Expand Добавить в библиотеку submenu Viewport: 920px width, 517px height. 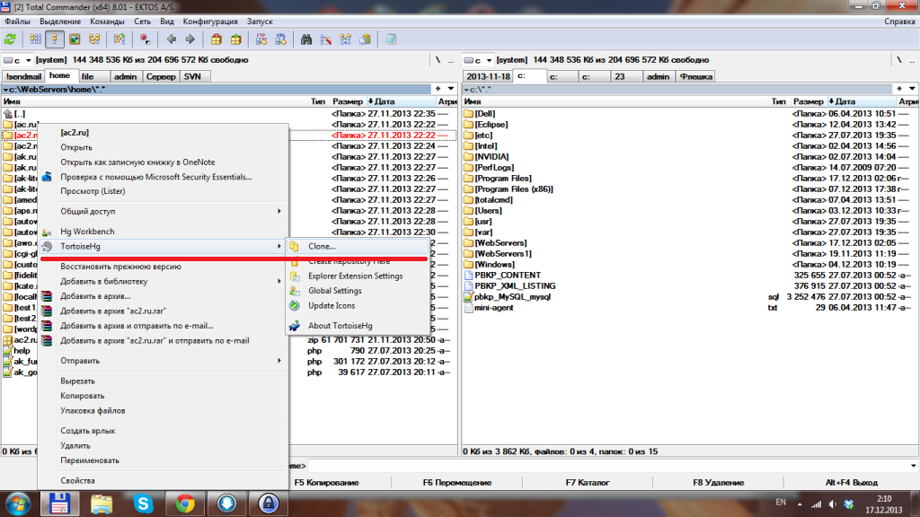point(164,281)
